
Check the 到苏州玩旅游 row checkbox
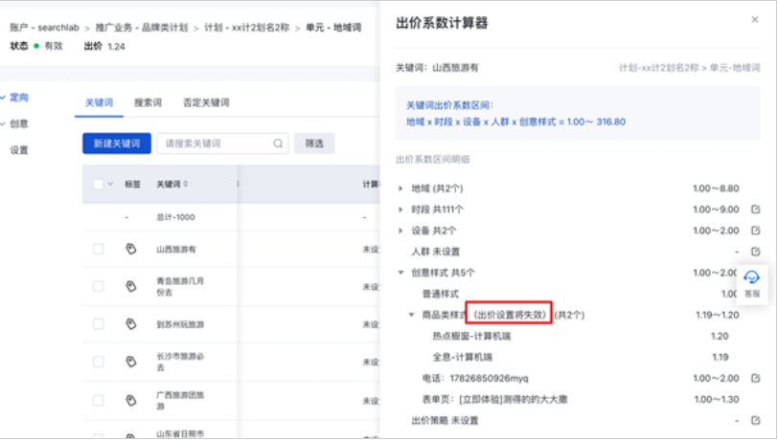[99, 324]
